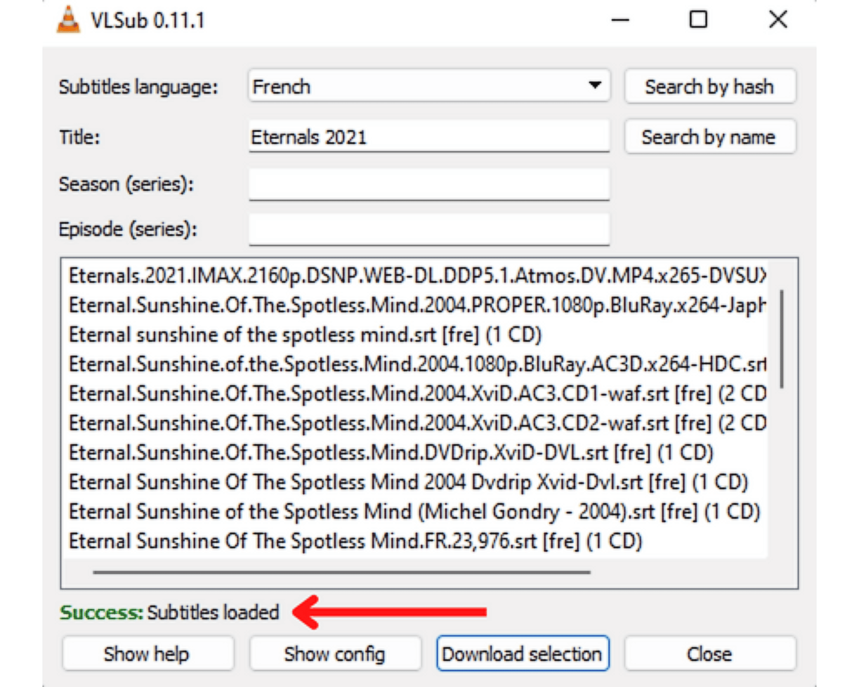Select the Eternals.2021.IMAX.2160p.DSNP.WEB-DL subtitle entry

click(x=417, y=275)
